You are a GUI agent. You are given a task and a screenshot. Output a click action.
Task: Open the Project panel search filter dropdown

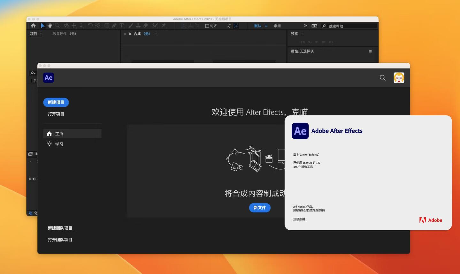coord(33,73)
